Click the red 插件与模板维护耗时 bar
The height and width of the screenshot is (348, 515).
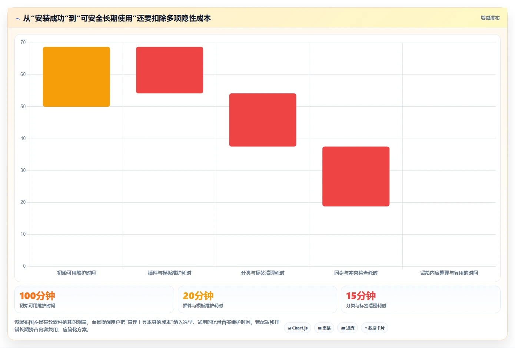[170, 70]
